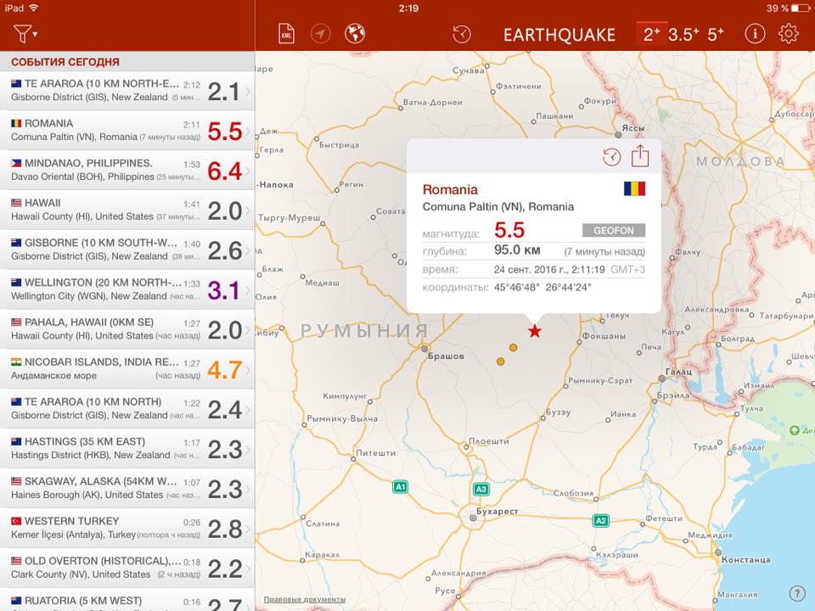Open the Old Overton 2.2 row
The width and height of the screenshot is (815, 611).
tap(127, 568)
